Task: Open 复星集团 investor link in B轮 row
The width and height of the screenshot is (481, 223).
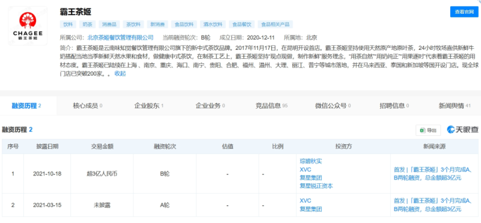Action: pyautogui.click(x=311, y=177)
